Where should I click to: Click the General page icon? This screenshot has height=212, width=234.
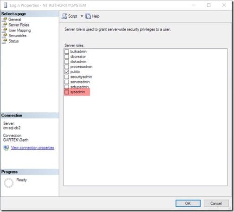point(5,19)
